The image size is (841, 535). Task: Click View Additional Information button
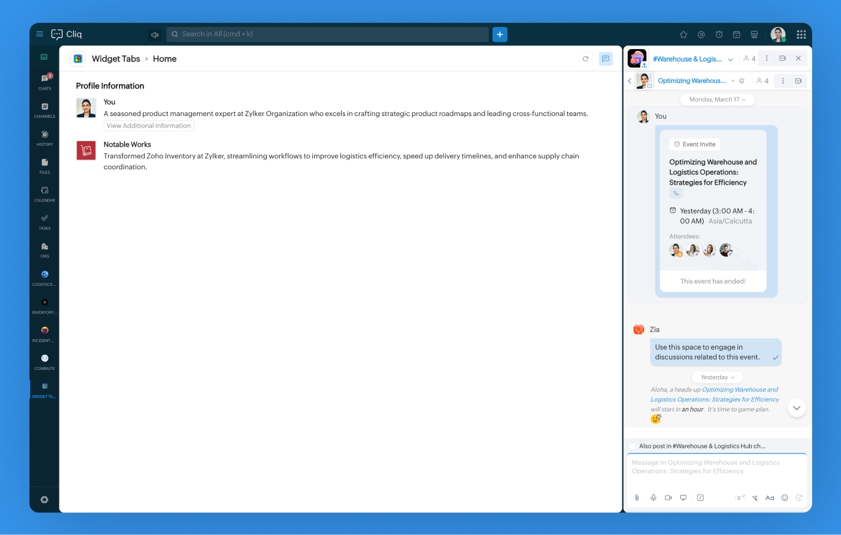148,126
